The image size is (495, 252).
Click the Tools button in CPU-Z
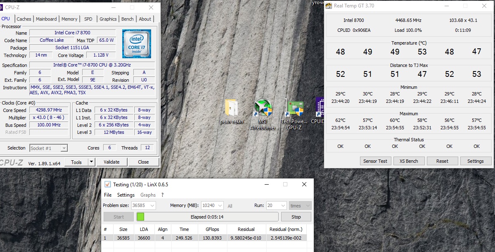(76, 162)
